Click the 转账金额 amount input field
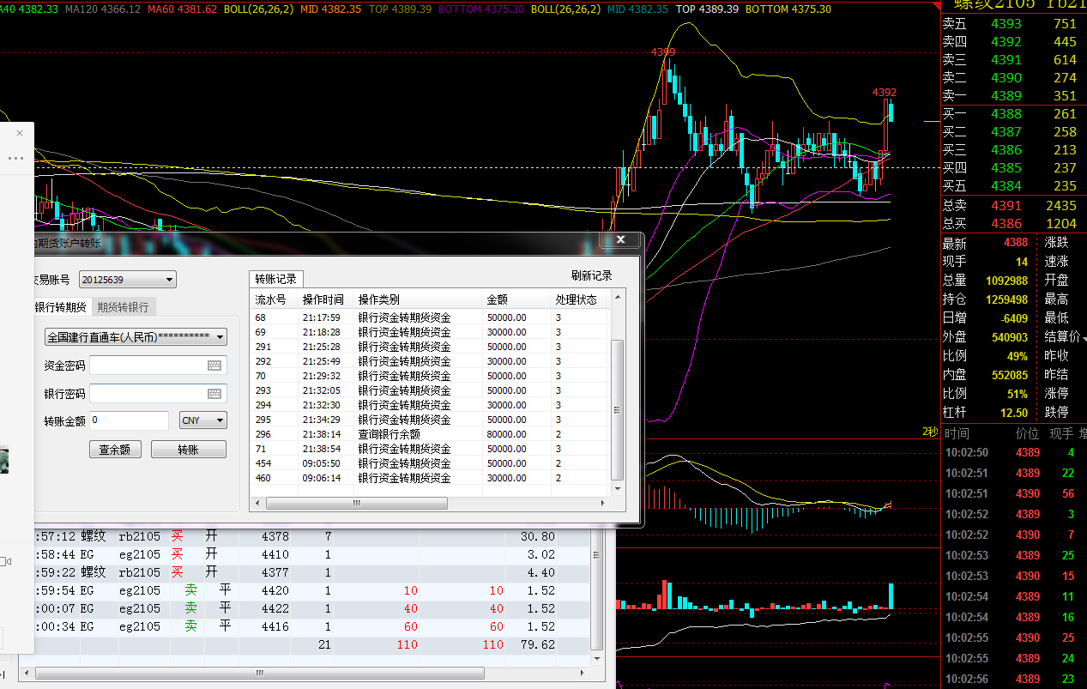 point(130,420)
